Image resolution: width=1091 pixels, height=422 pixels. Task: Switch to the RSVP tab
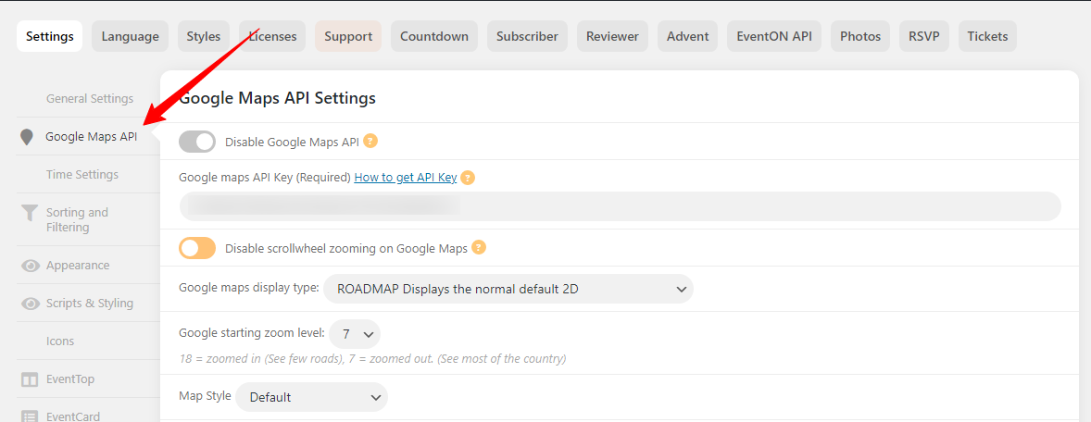coord(924,36)
